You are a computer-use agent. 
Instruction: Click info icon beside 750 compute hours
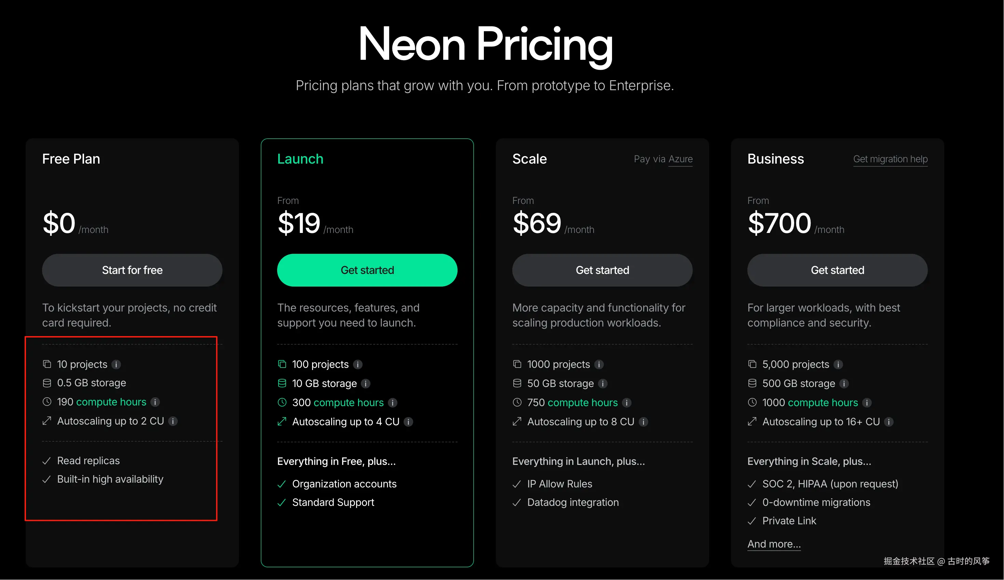coord(627,403)
